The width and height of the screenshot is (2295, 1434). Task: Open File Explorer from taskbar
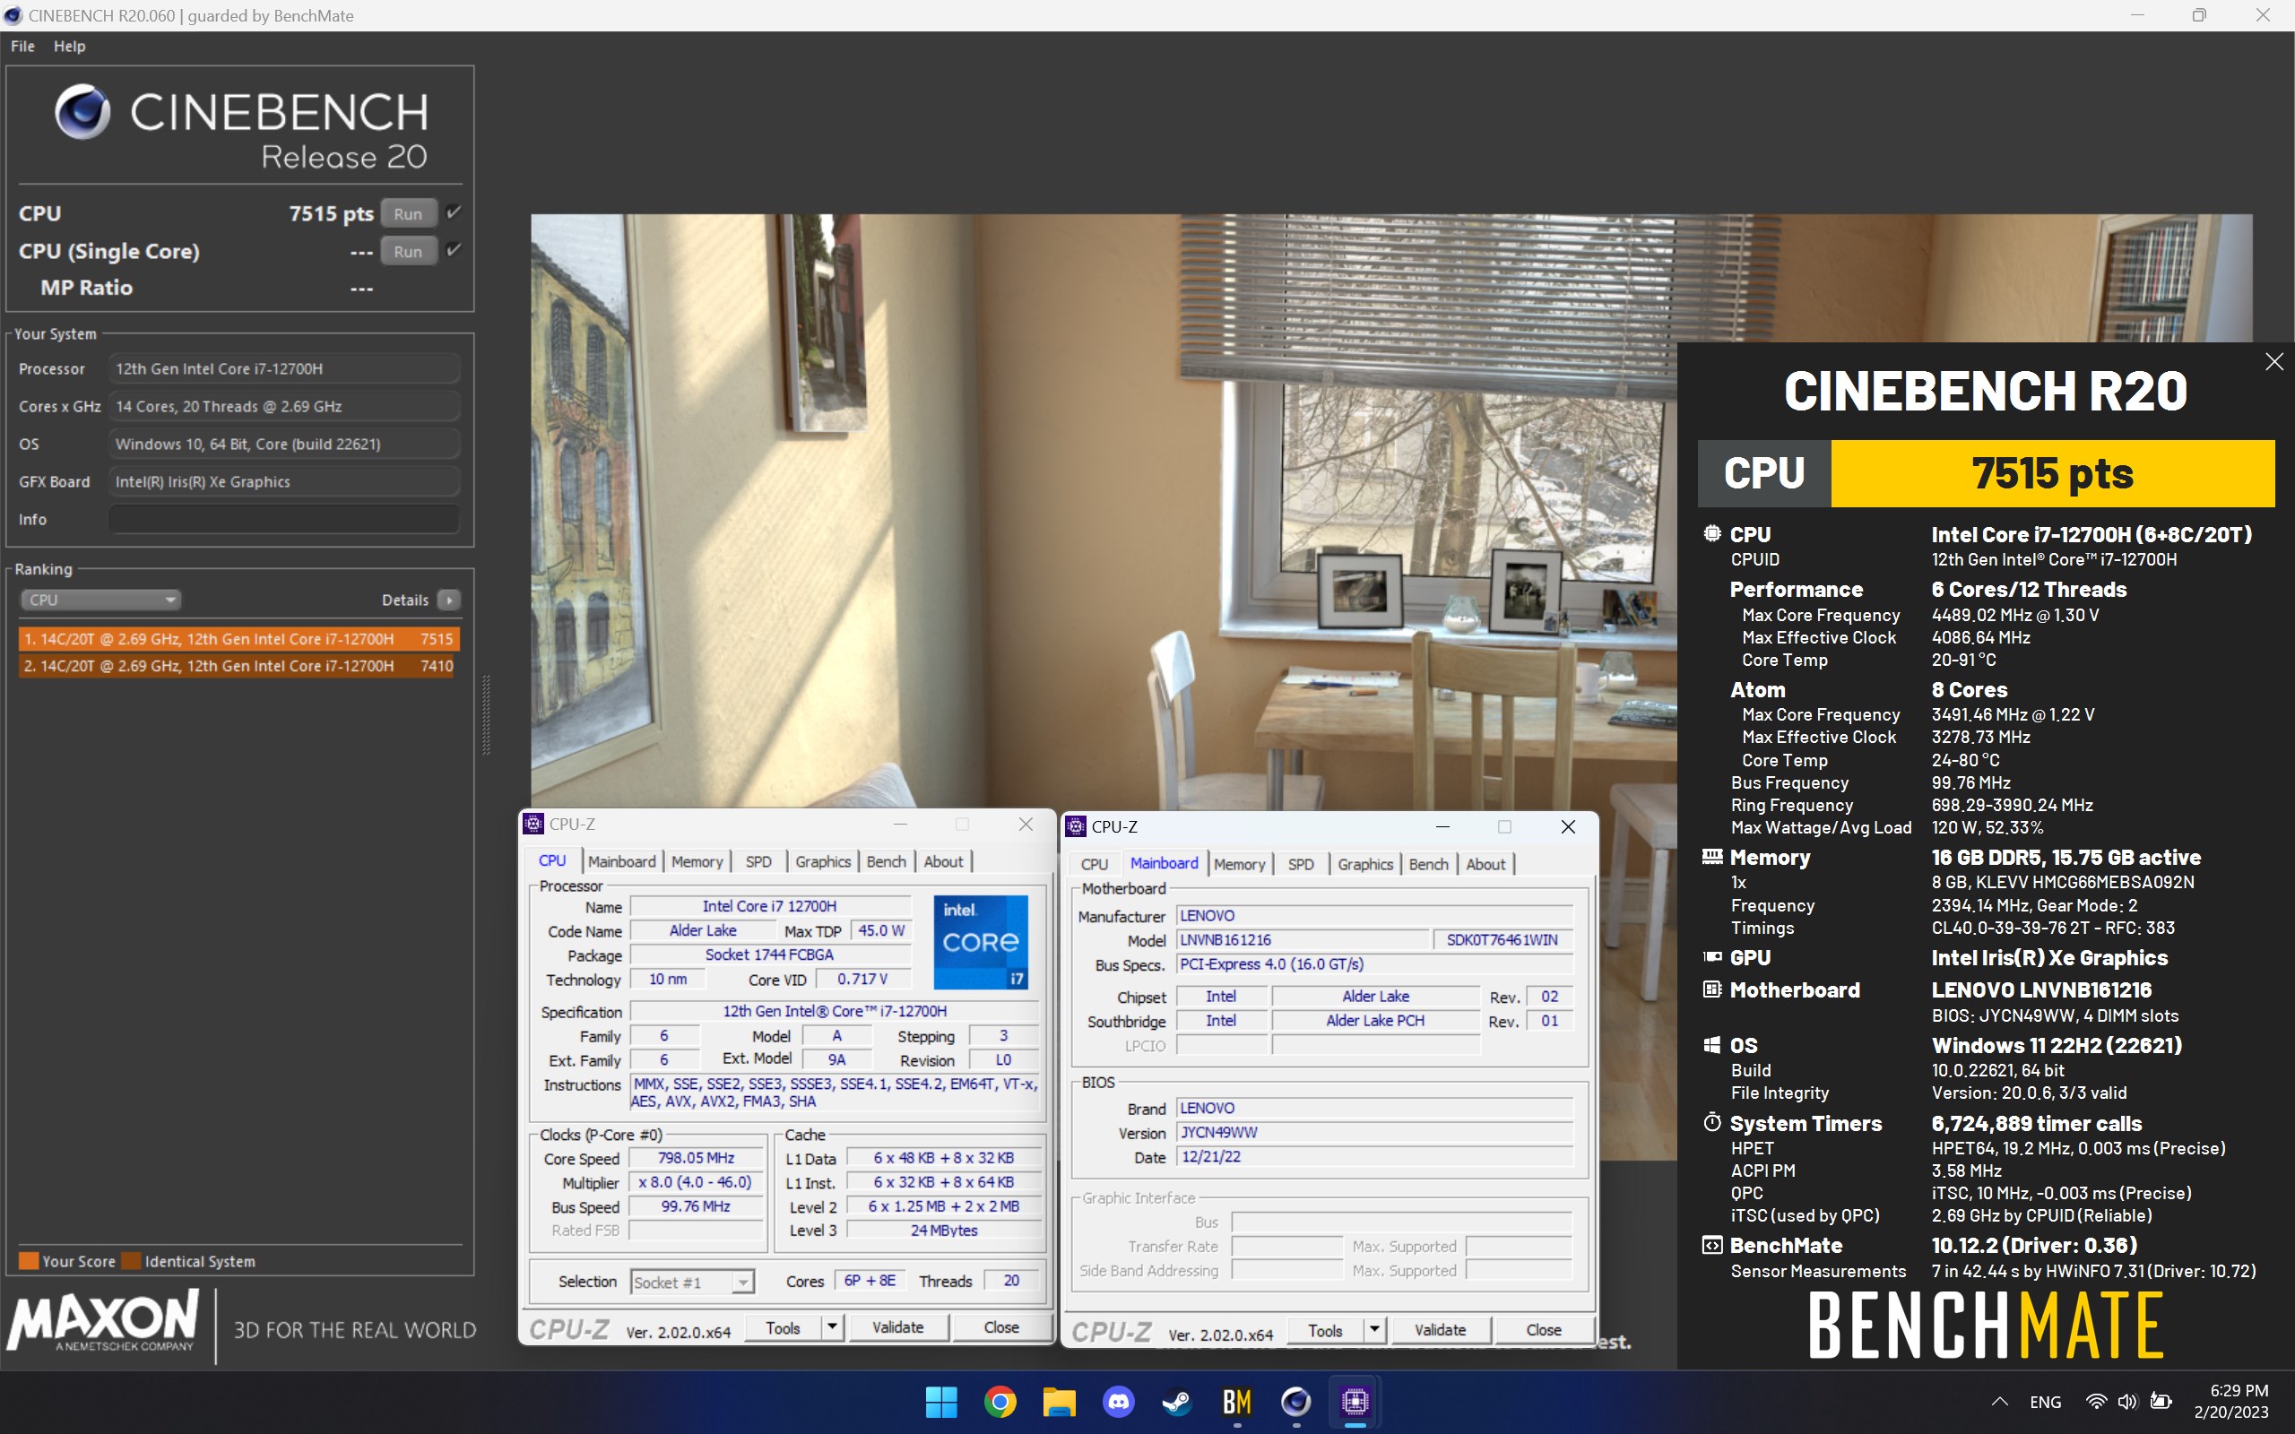tap(1060, 1401)
